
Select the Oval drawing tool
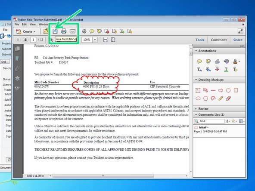(228, 90)
